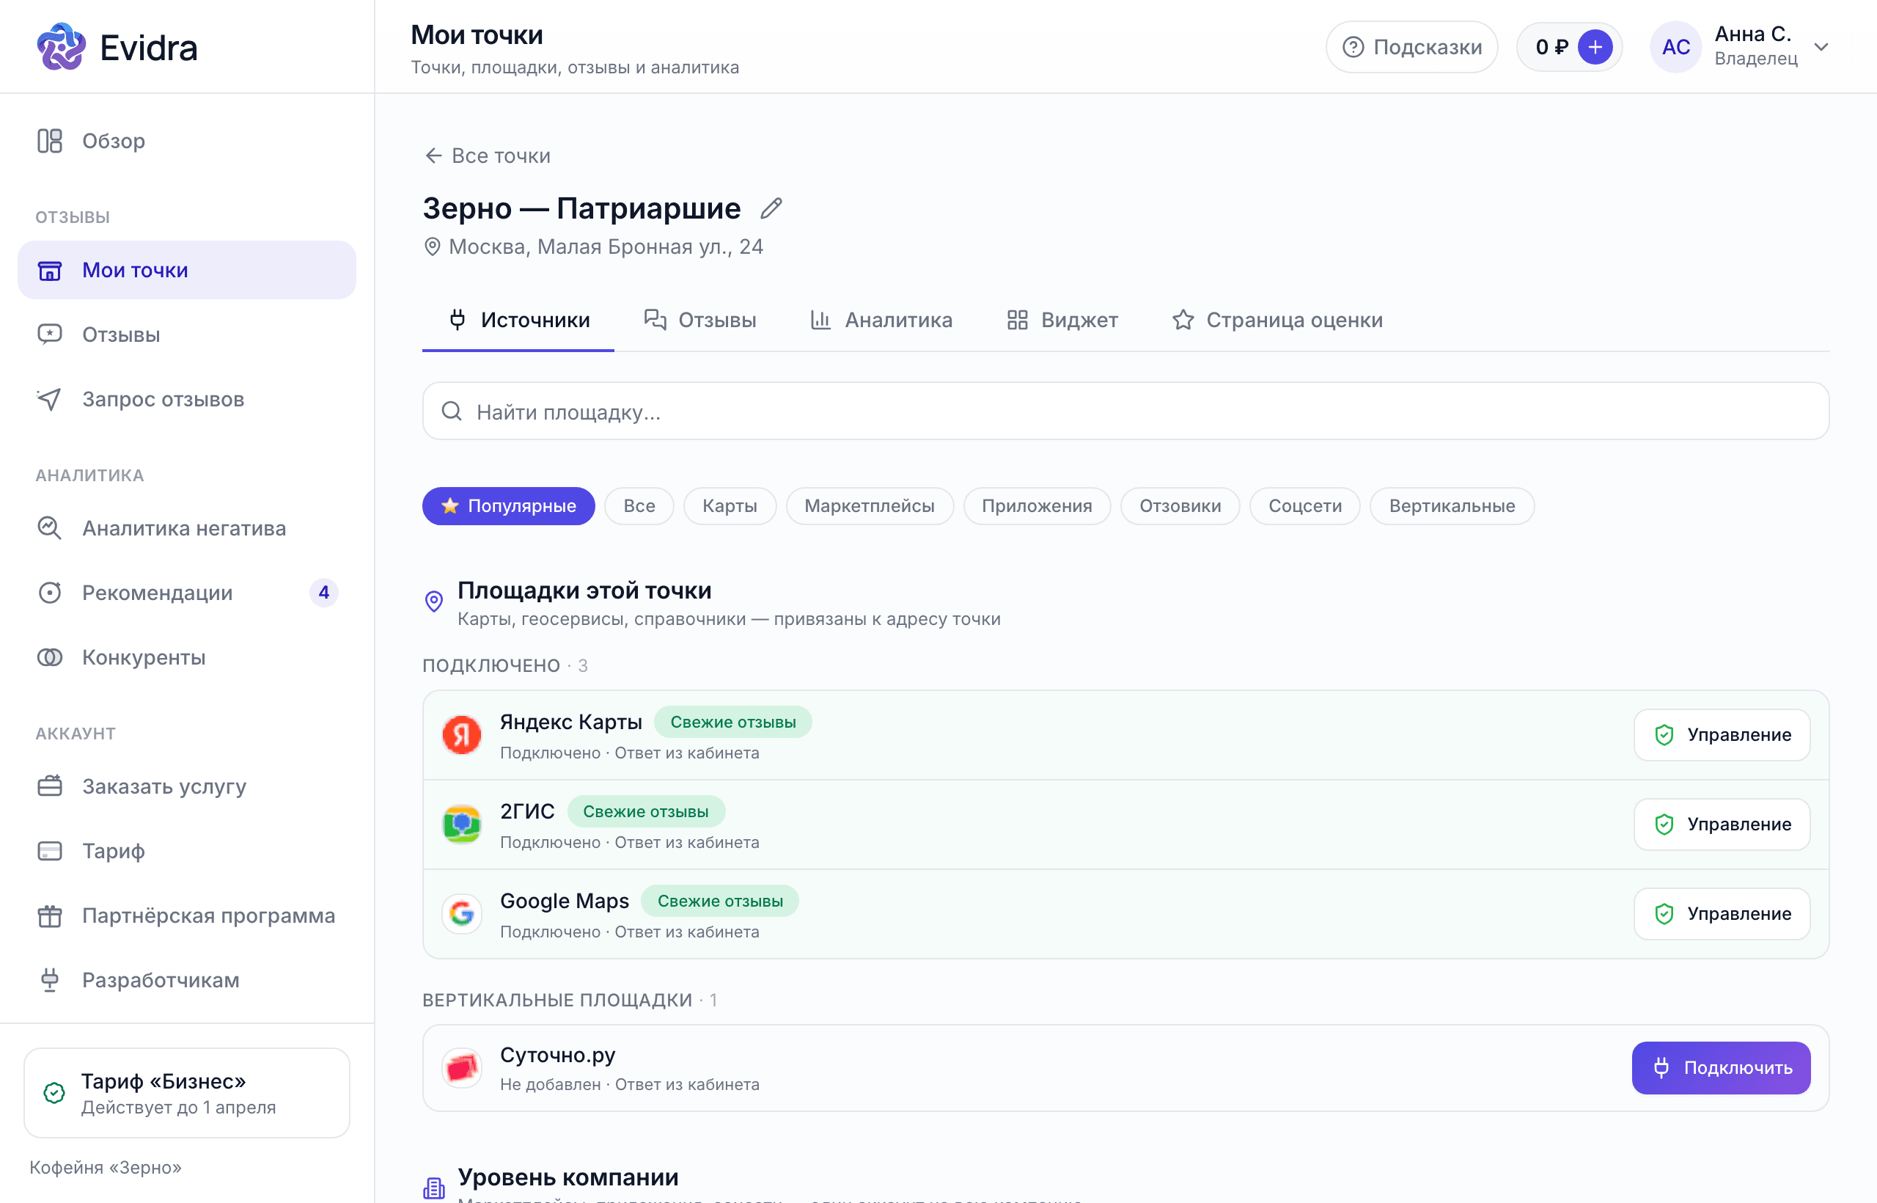The width and height of the screenshot is (1877, 1203).
Task: Select the Источники tab
Action: [518, 321]
